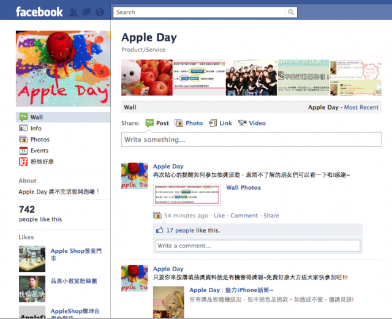
Task: Open messages icon in header
Action: 86,12
